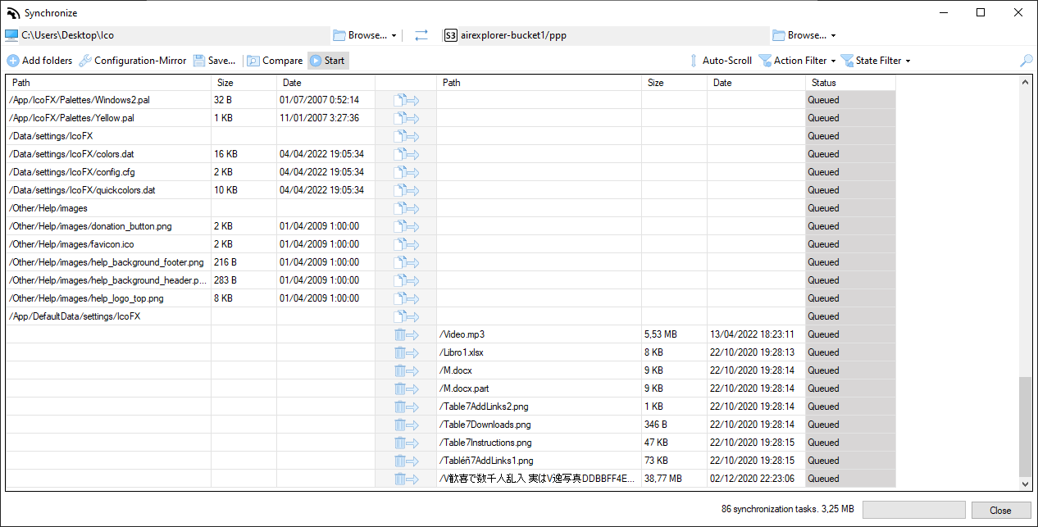Image resolution: width=1038 pixels, height=527 pixels.
Task: Open the right Browse dropdown arrow
Action: [x=833, y=35]
